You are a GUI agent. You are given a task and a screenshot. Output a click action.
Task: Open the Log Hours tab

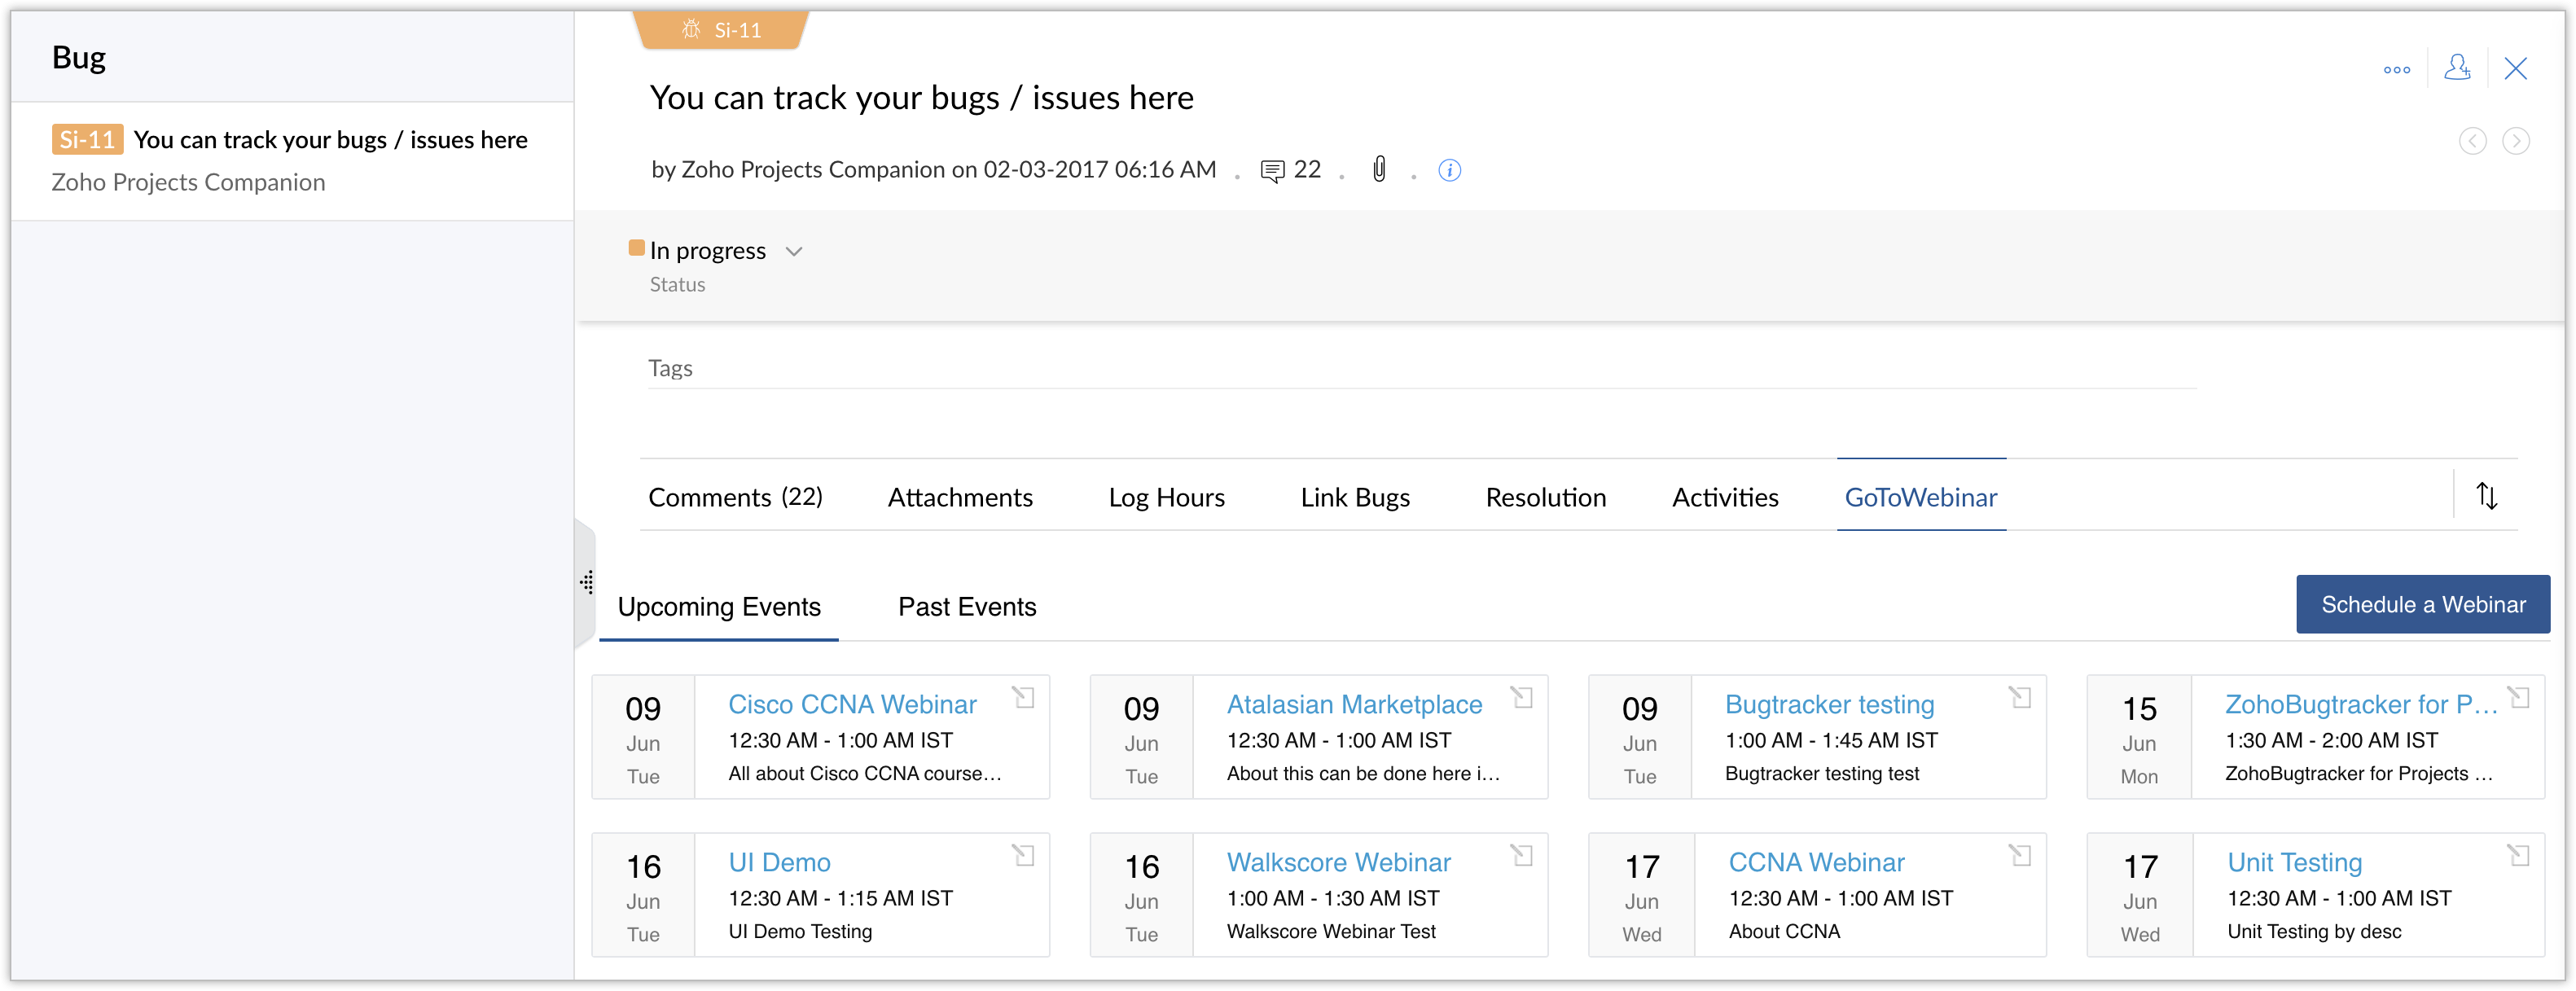(x=1166, y=497)
